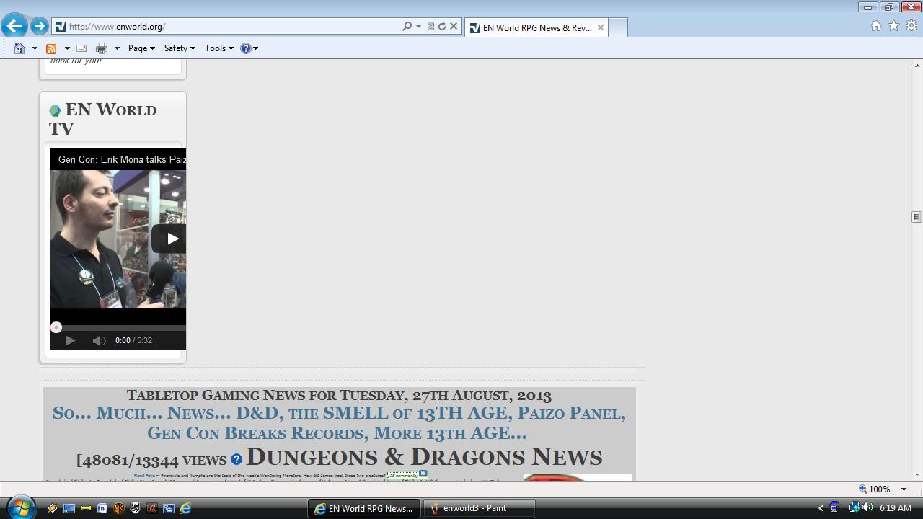Select the EN World RPG News tab

(537, 27)
